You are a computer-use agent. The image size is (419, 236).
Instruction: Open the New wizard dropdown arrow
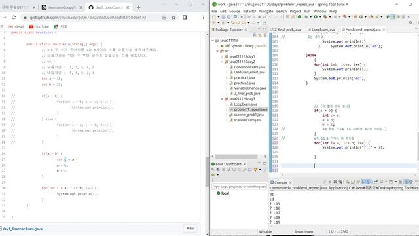pos(219,17)
